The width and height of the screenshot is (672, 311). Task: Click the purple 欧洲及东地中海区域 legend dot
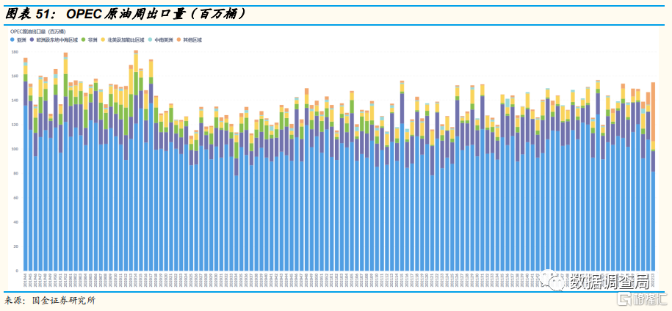pyautogui.click(x=33, y=39)
